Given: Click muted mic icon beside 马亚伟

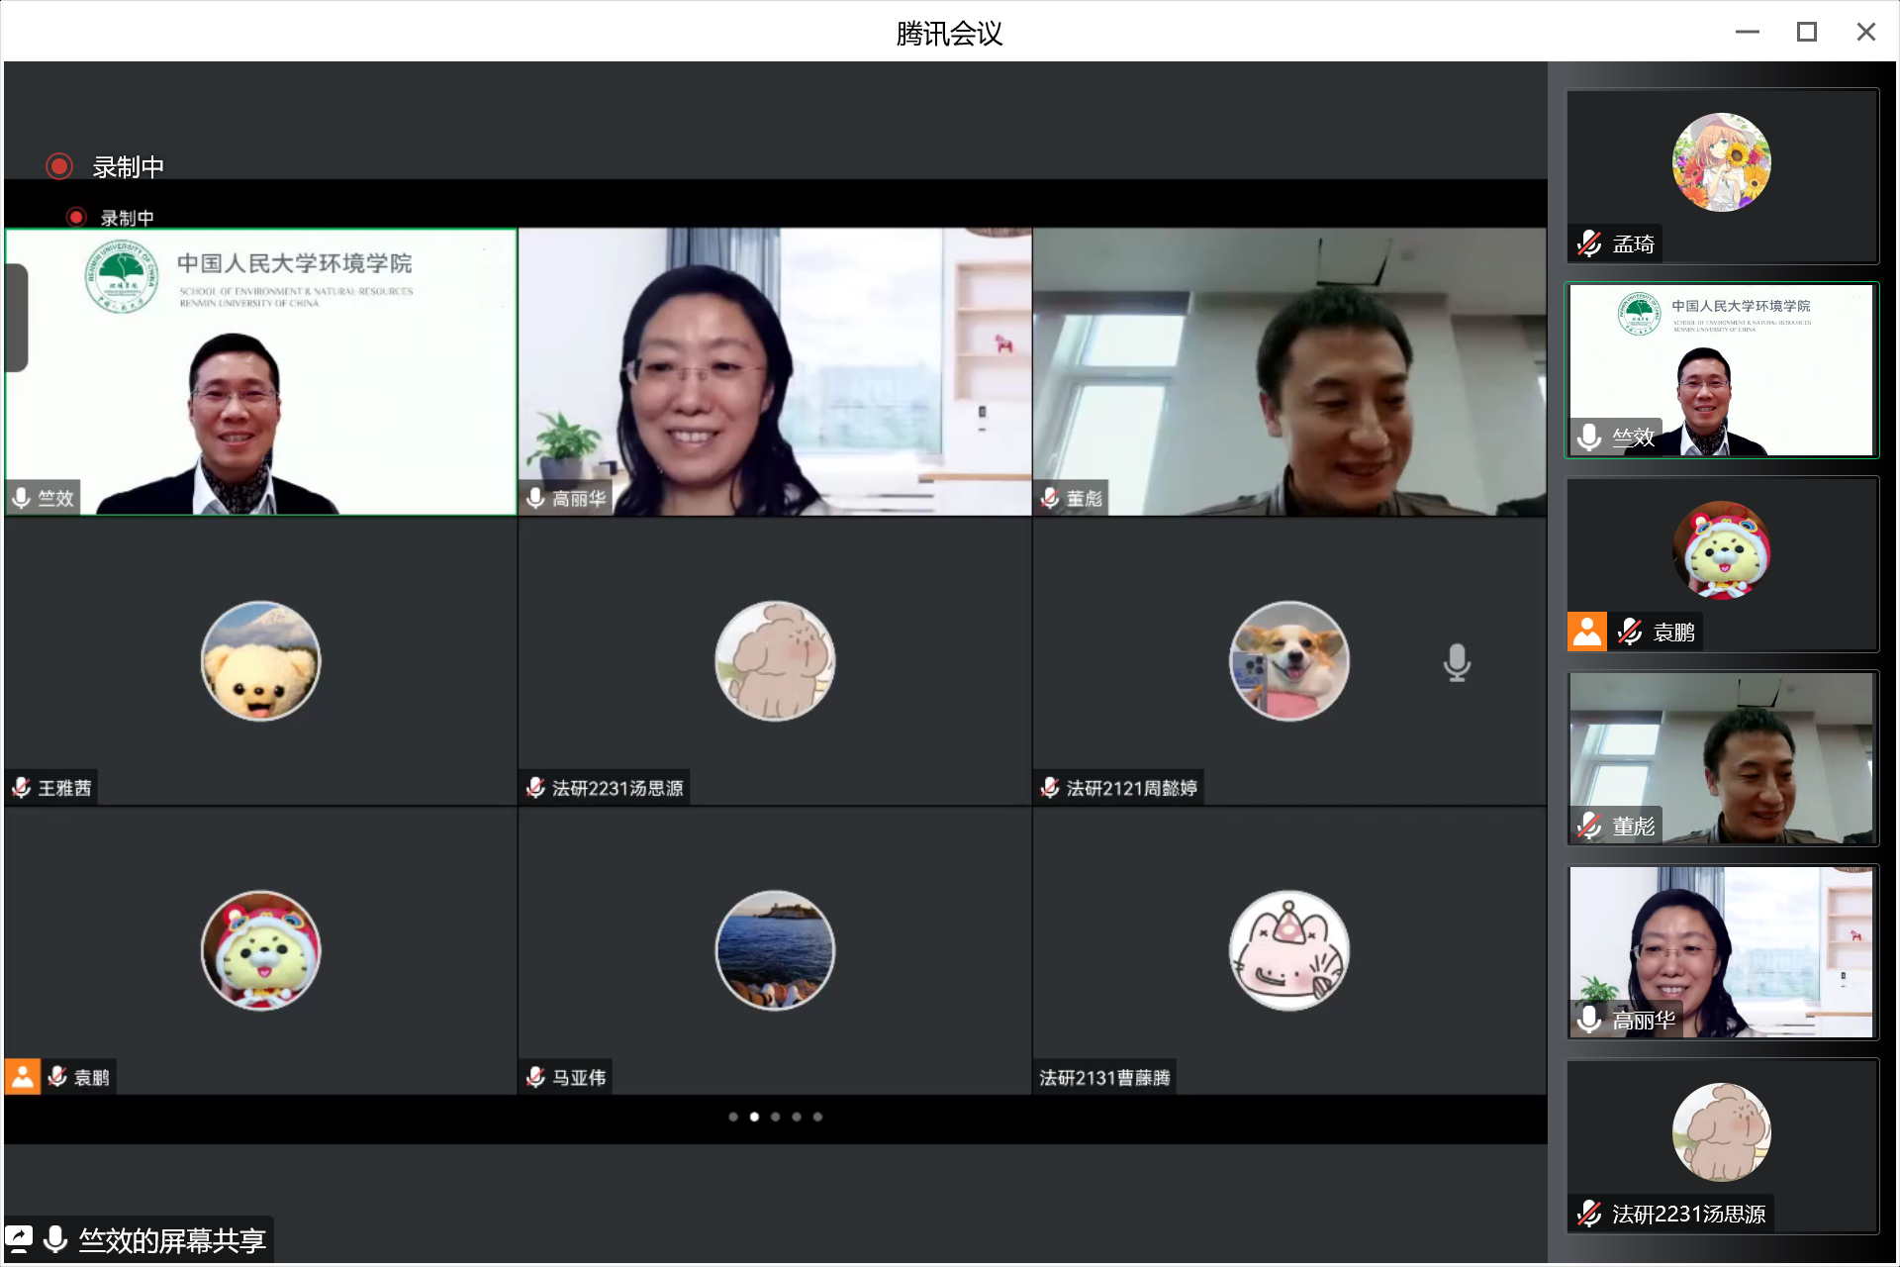Looking at the screenshot, I should click(x=535, y=1077).
